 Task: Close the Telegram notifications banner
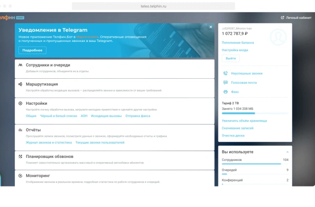coord(211,27)
